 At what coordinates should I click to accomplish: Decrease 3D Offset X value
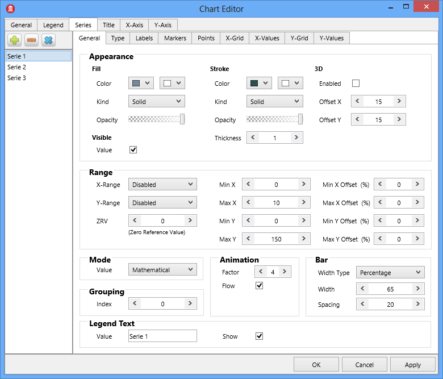tap(357, 101)
